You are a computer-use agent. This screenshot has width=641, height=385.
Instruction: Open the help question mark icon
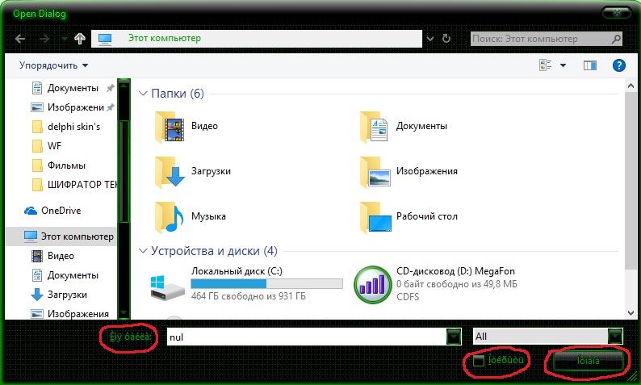(x=619, y=65)
